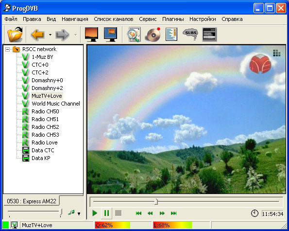The image size is (289, 231).
Task: Open audio track dropdown arrow near note
Action: point(79,214)
